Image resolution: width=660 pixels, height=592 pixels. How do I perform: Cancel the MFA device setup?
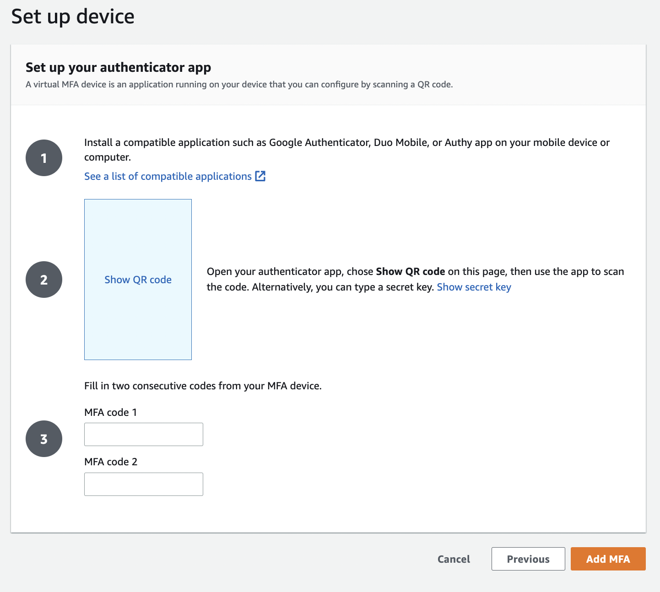click(454, 559)
